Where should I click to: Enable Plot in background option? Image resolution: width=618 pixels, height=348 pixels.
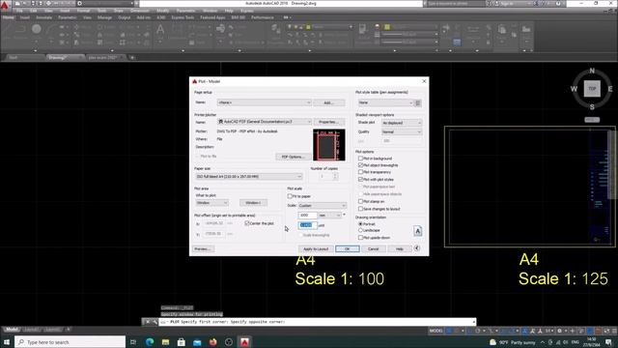pos(360,159)
